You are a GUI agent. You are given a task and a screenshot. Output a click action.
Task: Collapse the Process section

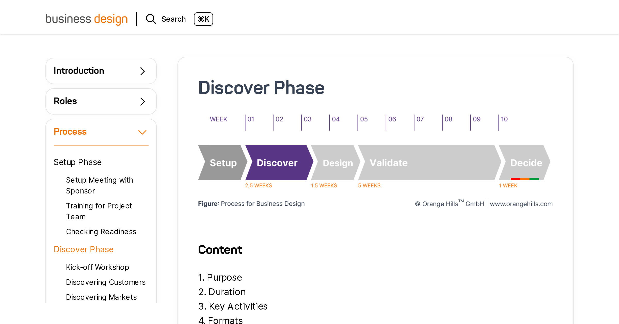pyautogui.click(x=101, y=132)
